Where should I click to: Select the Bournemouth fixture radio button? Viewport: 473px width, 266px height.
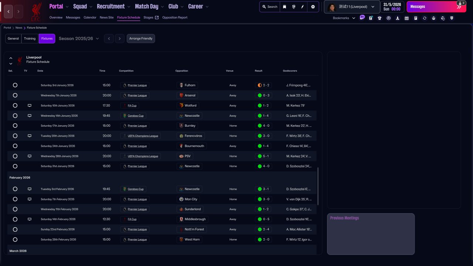15,146
